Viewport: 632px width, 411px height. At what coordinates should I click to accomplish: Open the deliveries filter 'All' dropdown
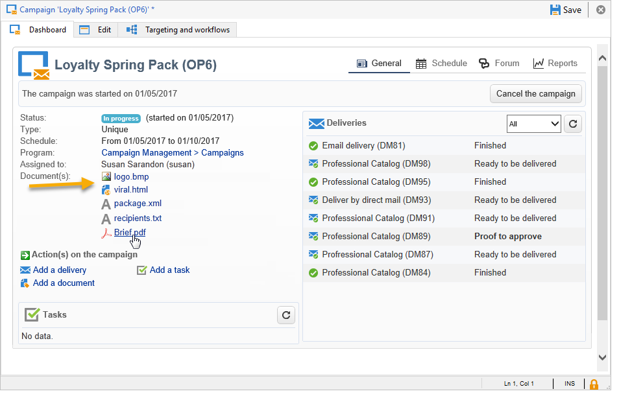pyautogui.click(x=533, y=123)
